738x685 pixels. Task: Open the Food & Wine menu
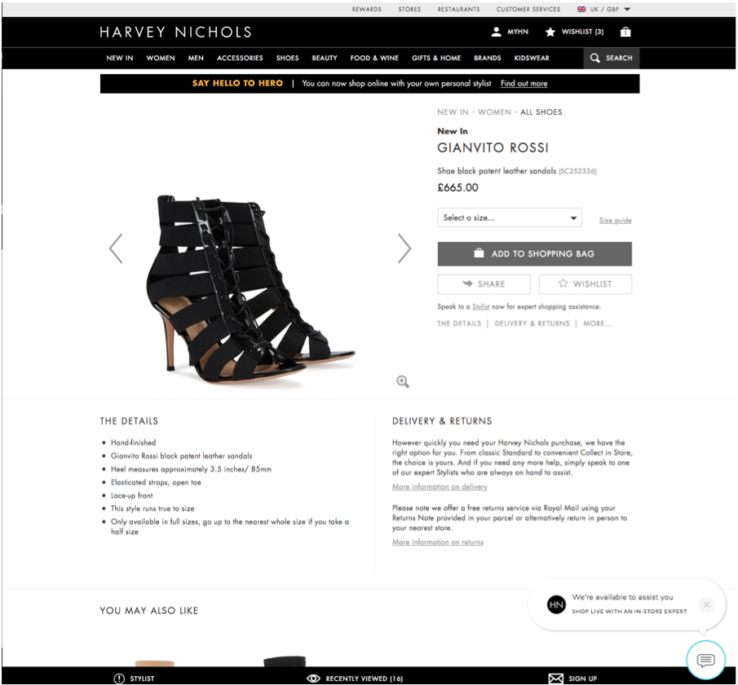coord(374,58)
